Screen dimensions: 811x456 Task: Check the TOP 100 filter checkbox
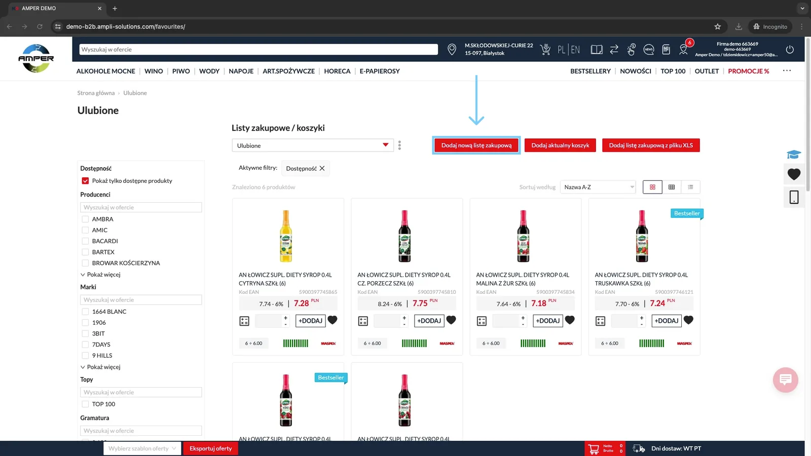[85, 404]
